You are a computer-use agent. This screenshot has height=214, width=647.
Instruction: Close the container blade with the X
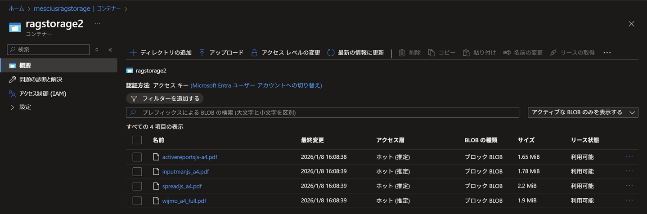631,24
